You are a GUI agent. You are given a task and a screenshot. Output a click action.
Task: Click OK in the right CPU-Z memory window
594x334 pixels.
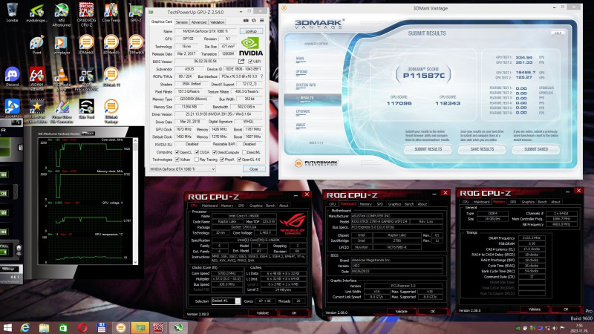click(566, 310)
